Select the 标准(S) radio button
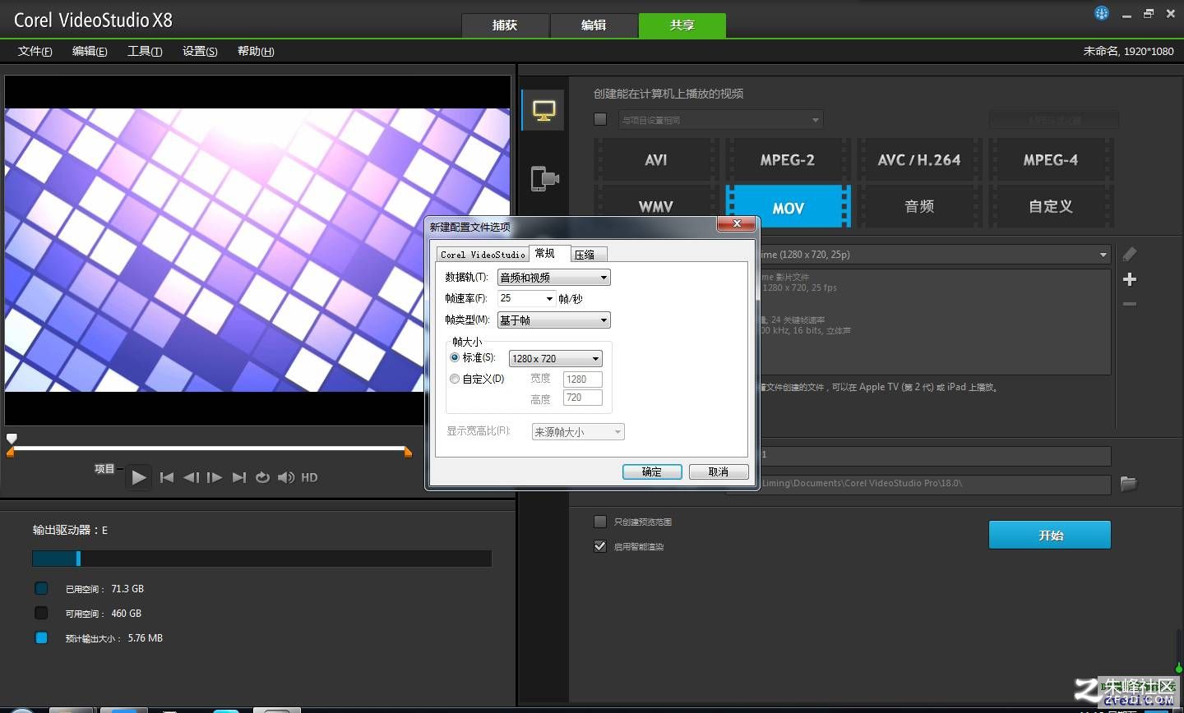1184x713 pixels. [455, 357]
